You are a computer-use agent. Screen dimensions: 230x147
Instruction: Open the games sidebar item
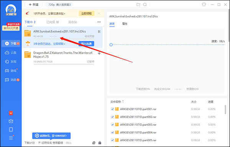[11, 71]
